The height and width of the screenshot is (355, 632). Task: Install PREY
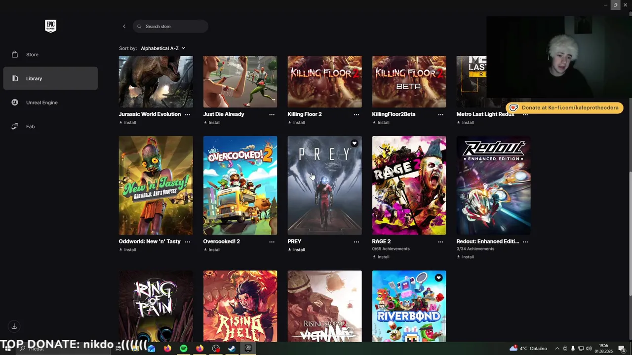pyautogui.click(x=296, y=249)
